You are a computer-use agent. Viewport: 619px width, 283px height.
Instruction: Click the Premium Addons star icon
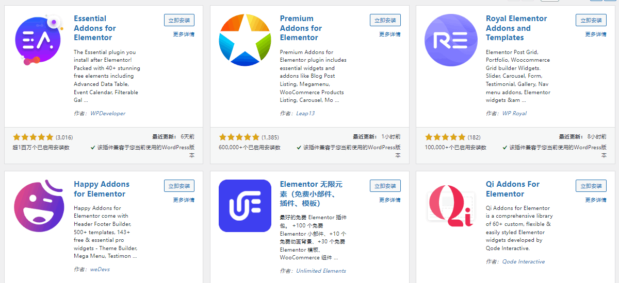(x=245, y=40)
